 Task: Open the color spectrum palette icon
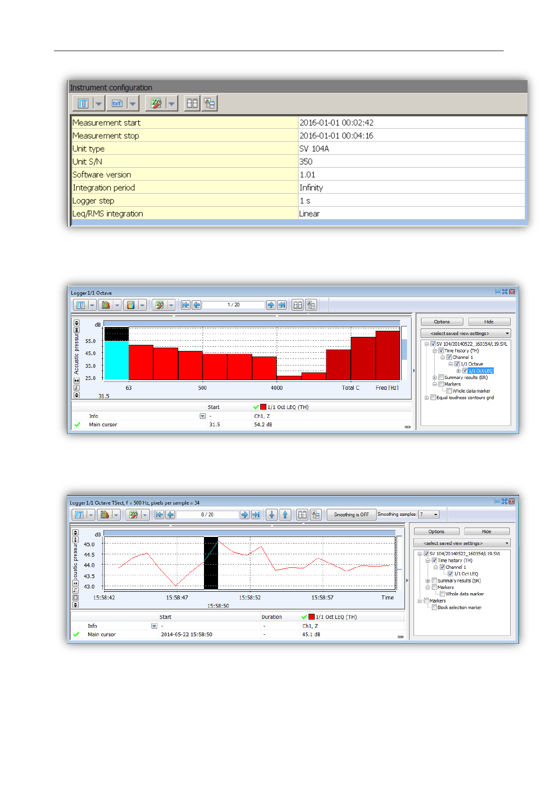coord(131,305)
